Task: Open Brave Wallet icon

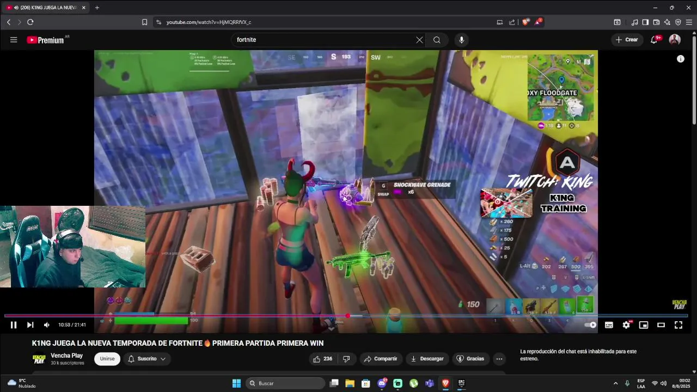Action: pyautogui.click(x=656, y=22)
